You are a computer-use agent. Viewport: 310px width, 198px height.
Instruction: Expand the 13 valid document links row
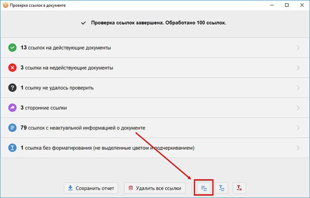coord(298,48)
